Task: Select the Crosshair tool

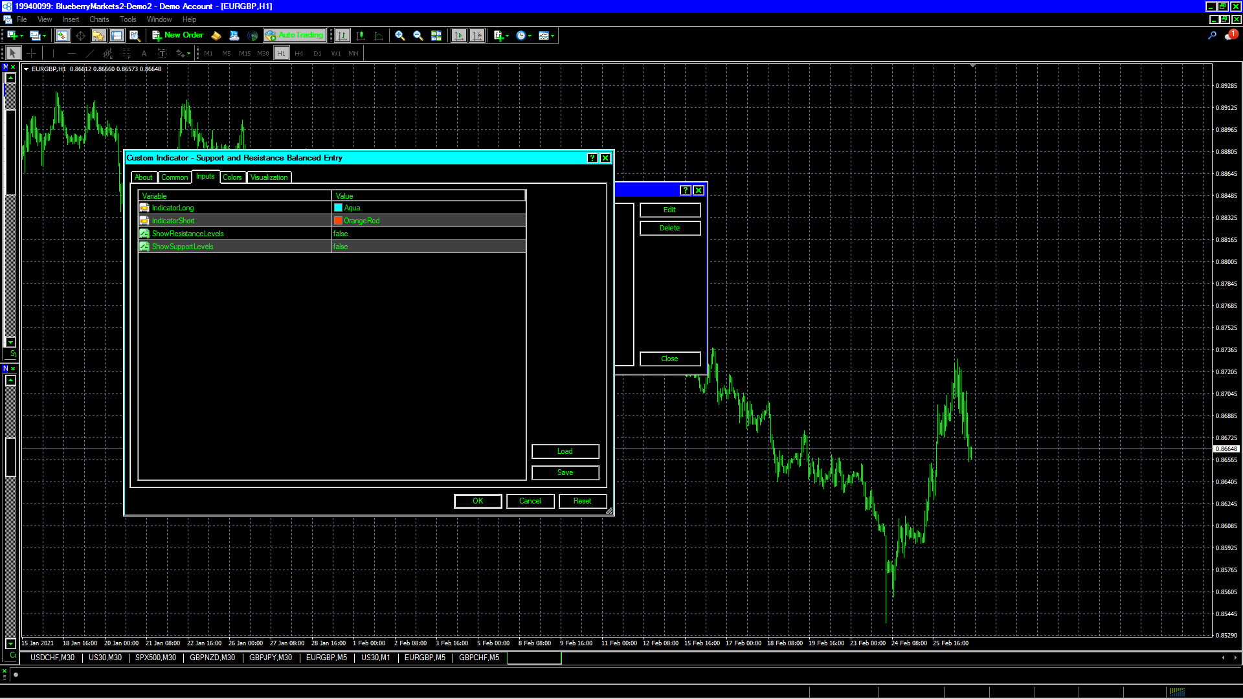Action: click(x=31, y=53)
